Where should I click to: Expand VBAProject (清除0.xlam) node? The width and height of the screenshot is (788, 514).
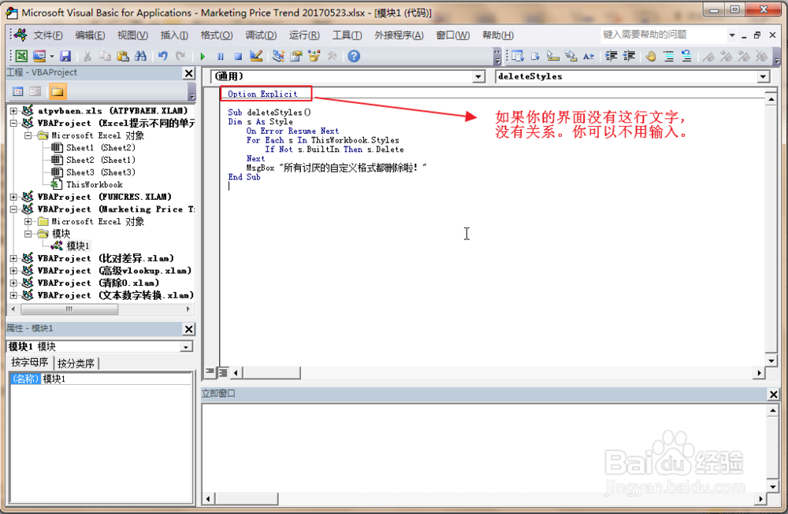click(x=13, y=283)
